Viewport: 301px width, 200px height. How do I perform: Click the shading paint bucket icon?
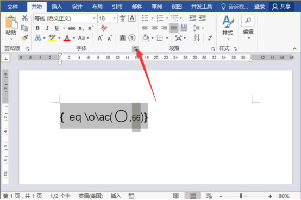[x=146, y=38]
